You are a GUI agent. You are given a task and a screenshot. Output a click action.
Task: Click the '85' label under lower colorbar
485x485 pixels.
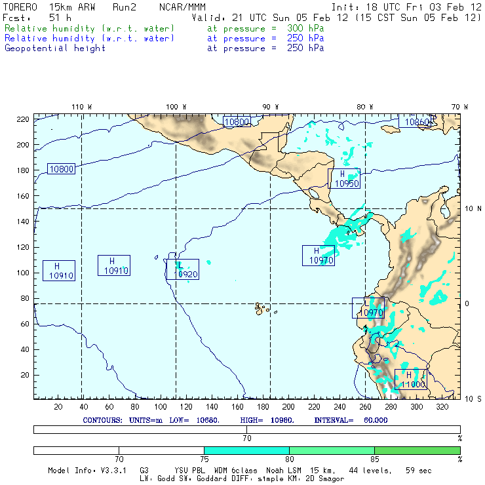[x=375, y=459]
